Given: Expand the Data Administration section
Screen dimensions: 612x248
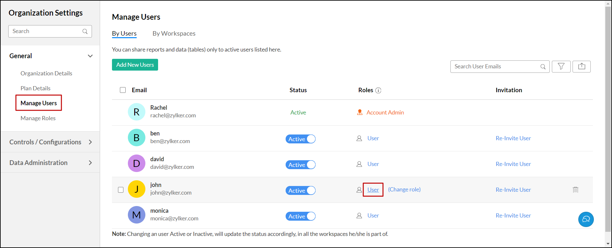Looking at the screenshot, I should tap(90, 163).
